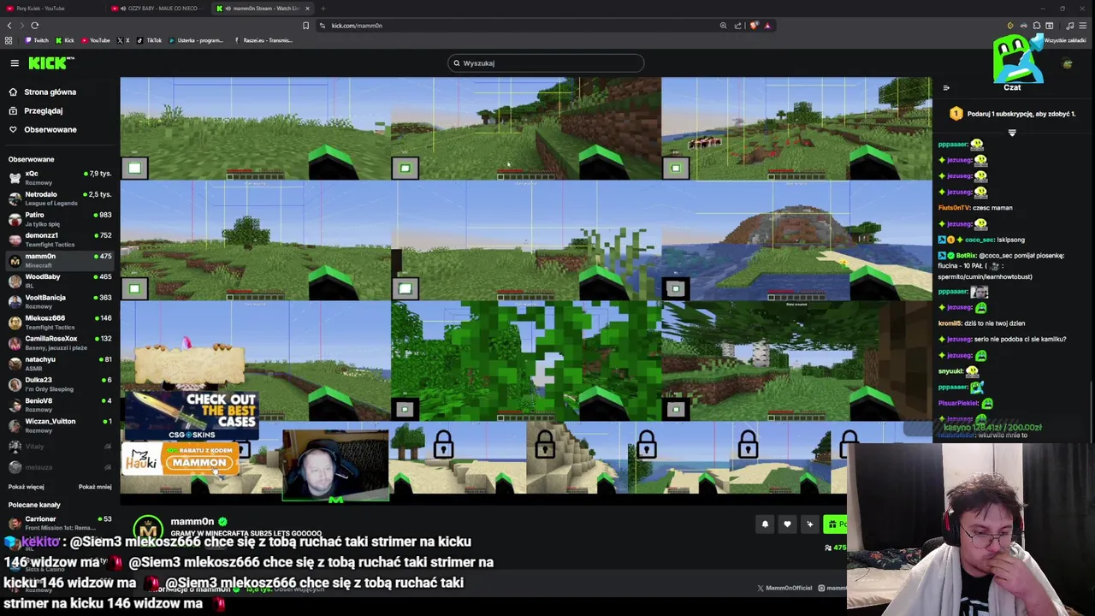Reload the current page
This screenshot has width=1095, height=616.
coord(34,26)
